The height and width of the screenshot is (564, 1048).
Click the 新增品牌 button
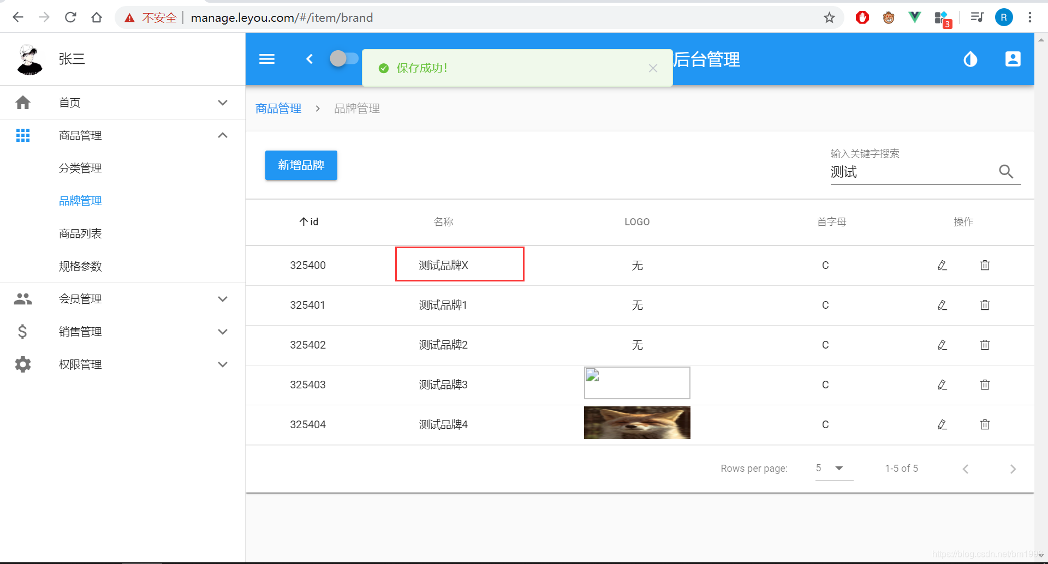(x=301, y=165)
